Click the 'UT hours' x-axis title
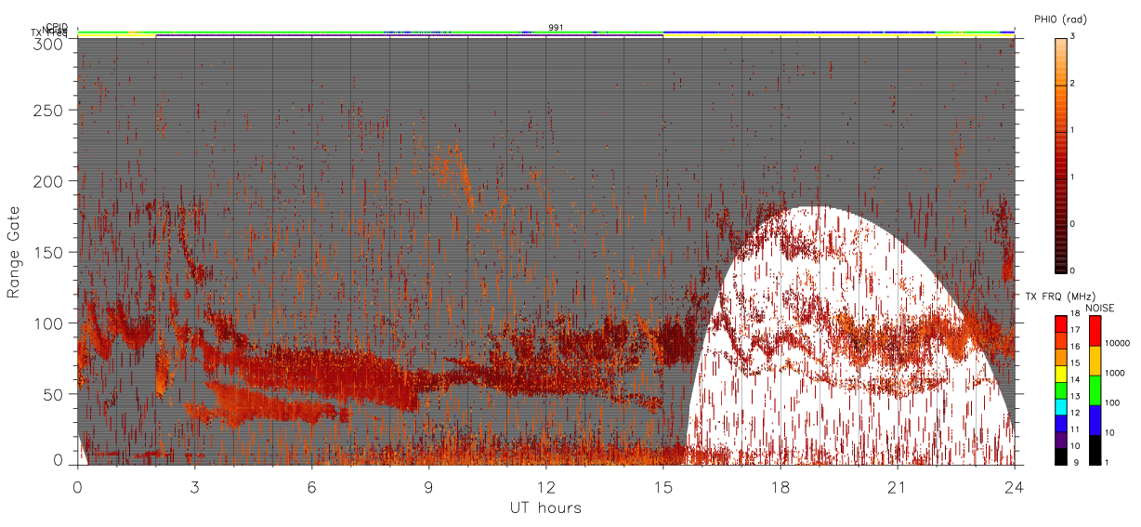This screenshot has height=527, width=1141. pyautogui.click(x=545, y=508)
